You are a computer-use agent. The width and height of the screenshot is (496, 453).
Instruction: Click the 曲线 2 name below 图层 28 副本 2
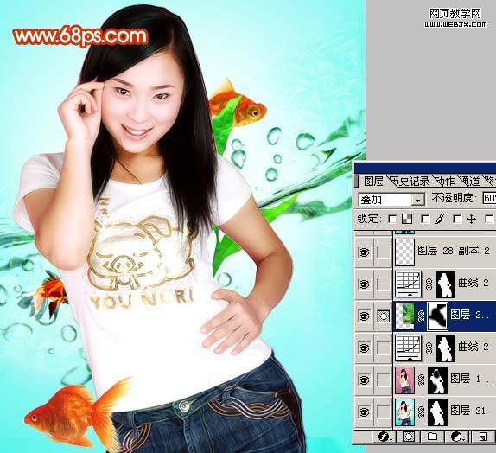pos(474,283)
